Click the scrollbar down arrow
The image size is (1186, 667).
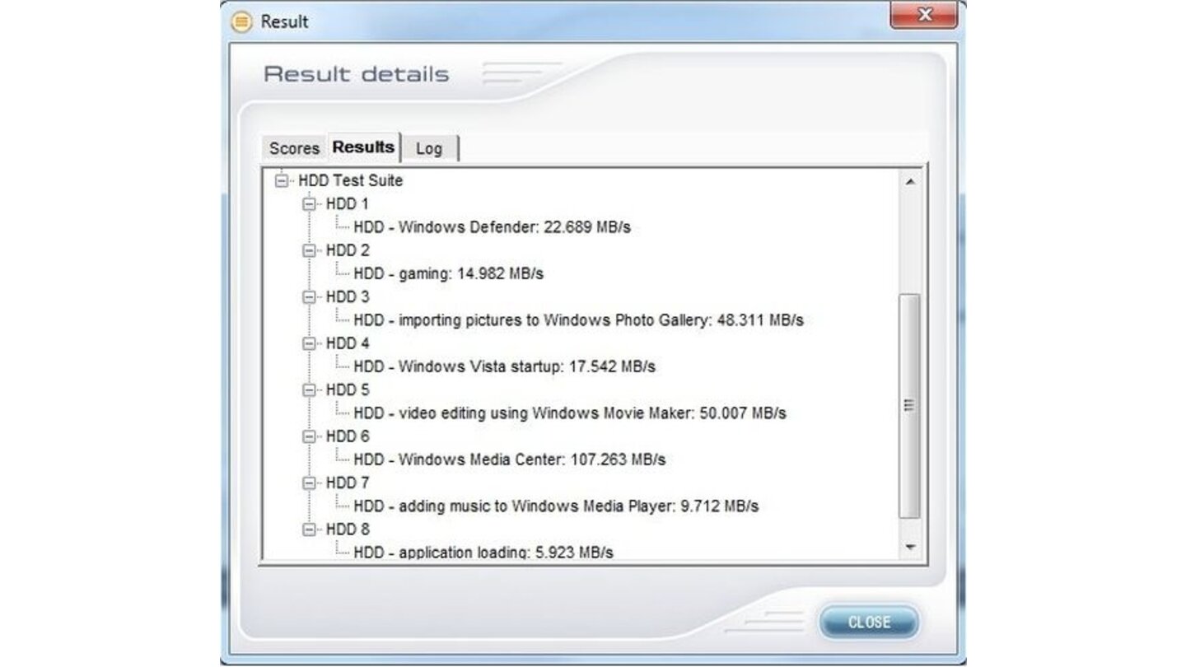[909, 547]
